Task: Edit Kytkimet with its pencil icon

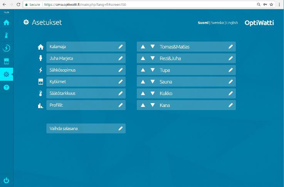Action: pyautogui.click(x=121, y=82)
